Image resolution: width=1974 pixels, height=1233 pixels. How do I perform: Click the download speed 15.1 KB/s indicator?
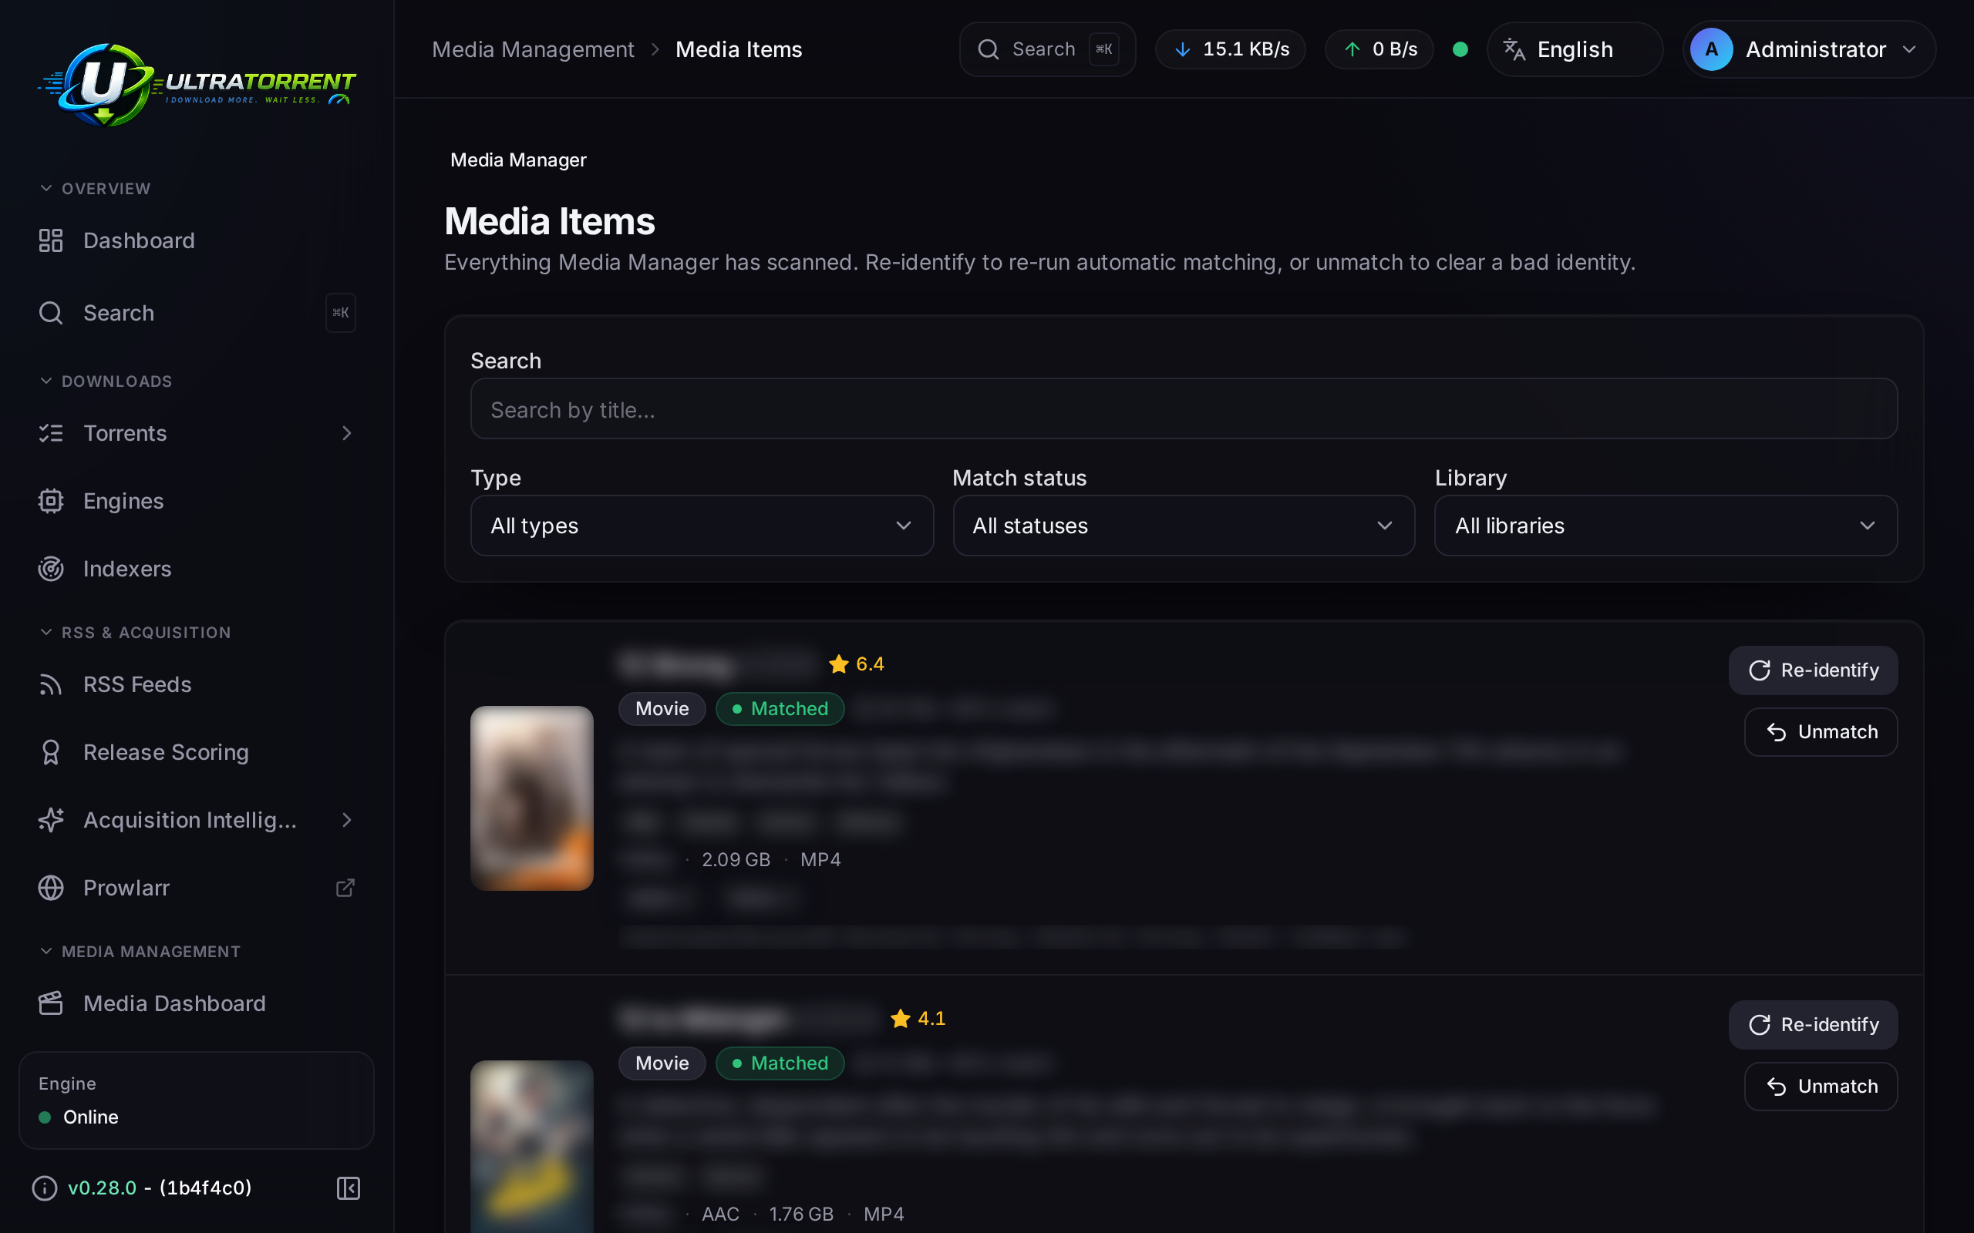(x=1231, y=49)
